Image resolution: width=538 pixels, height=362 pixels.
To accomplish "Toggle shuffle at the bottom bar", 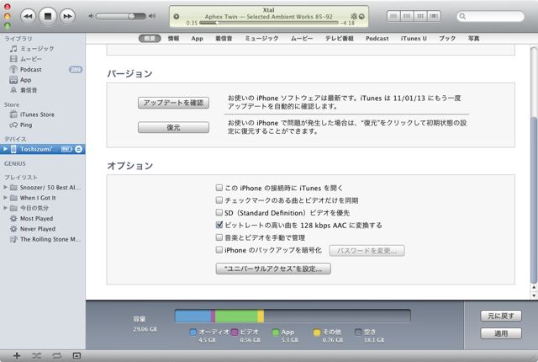I will [x=36, y=356].
